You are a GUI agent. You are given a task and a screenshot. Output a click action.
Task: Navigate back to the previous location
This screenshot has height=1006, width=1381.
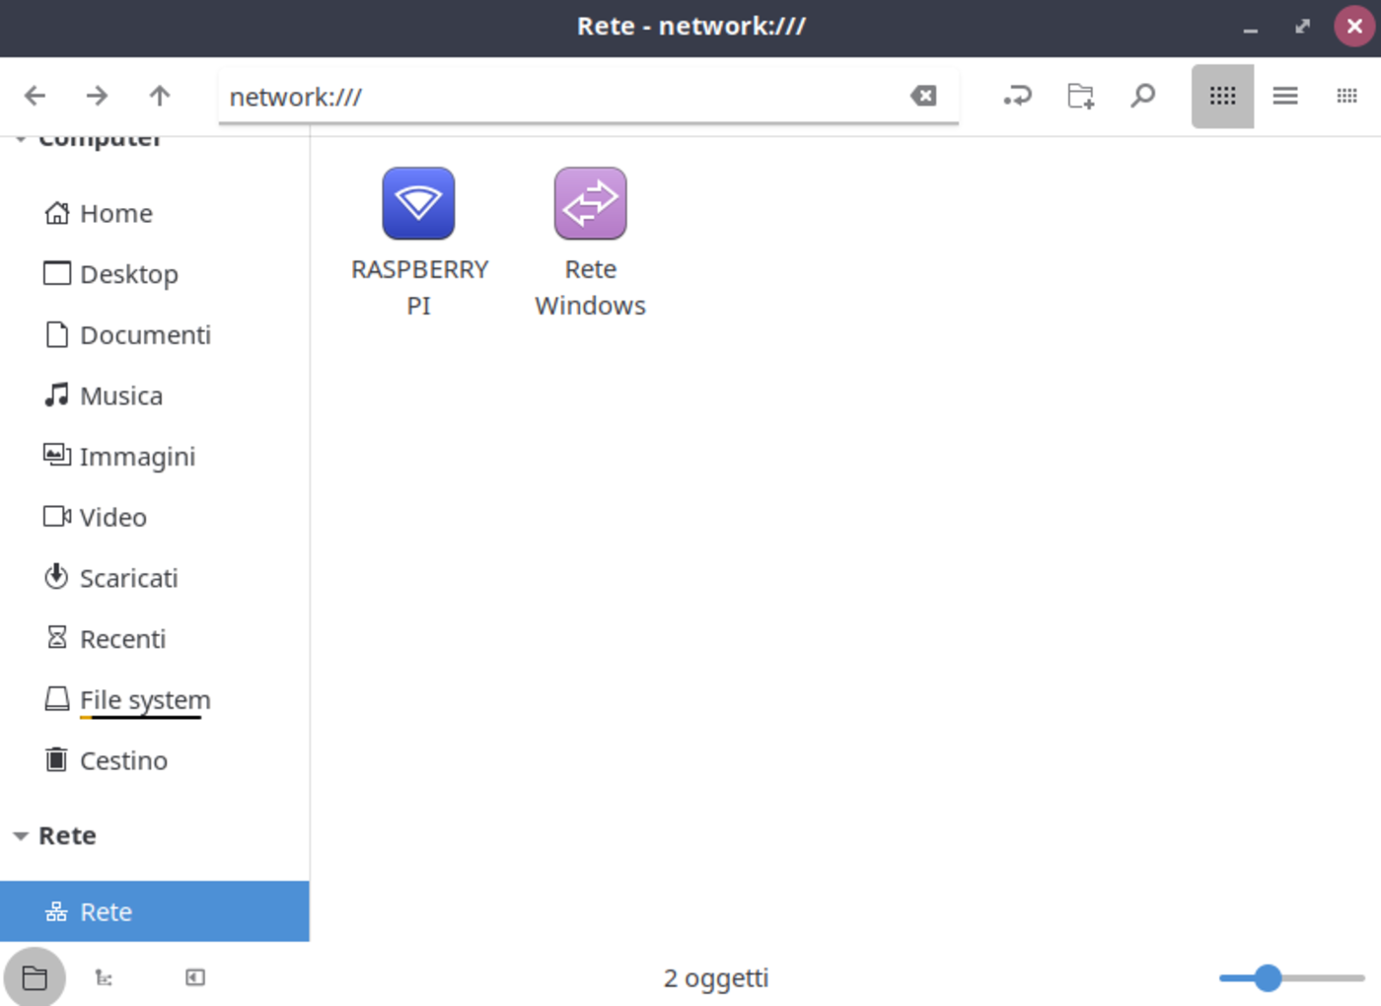35,96
